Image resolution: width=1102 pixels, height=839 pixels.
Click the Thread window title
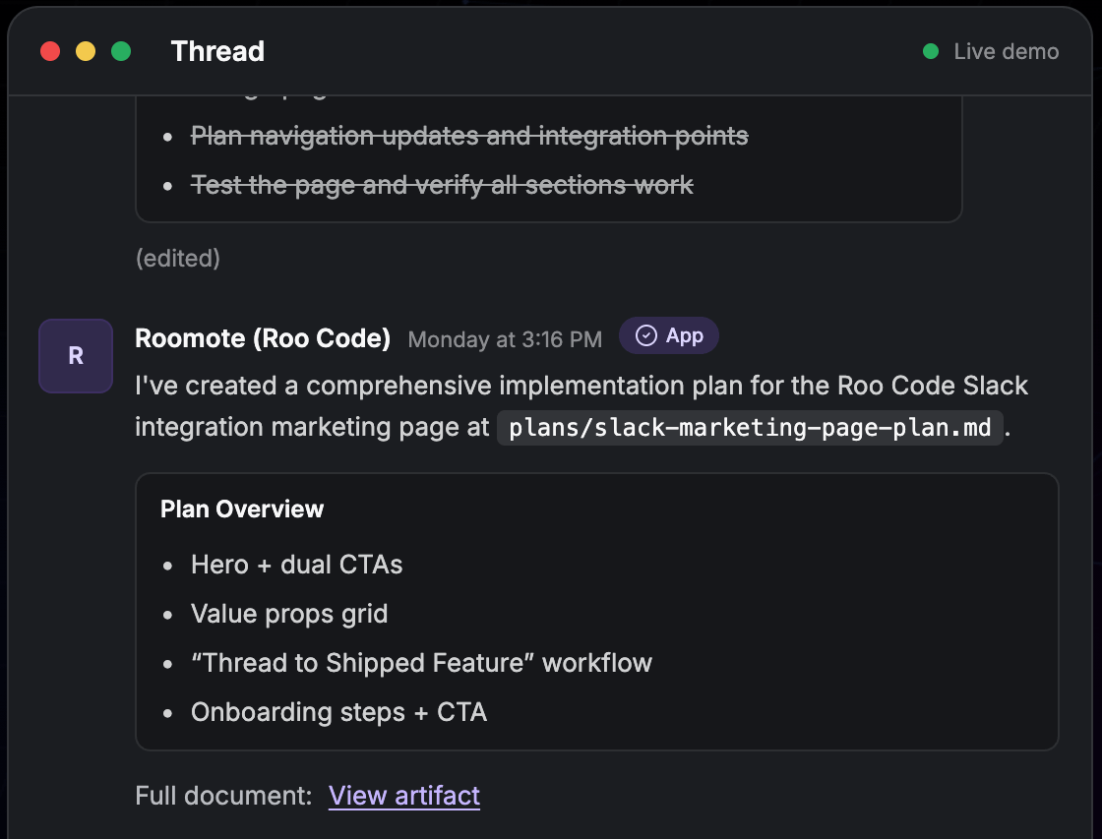tap(217, 51)
